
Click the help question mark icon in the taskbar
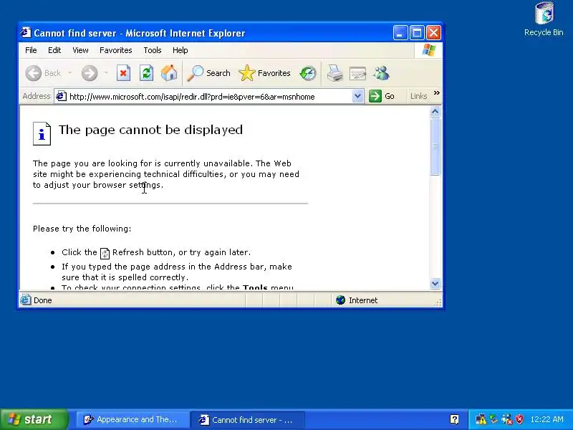coord(454,419)
